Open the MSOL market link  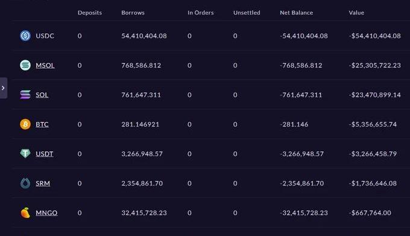[45, 65]
